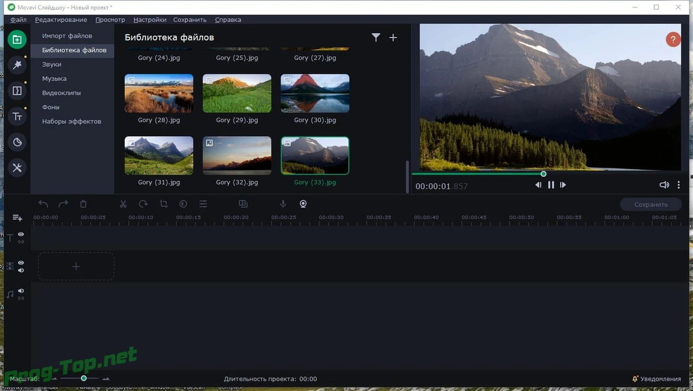The height and width of the screenshot is (391, 693).
Task: Step to the next frame
Action: tap(563, 185)
